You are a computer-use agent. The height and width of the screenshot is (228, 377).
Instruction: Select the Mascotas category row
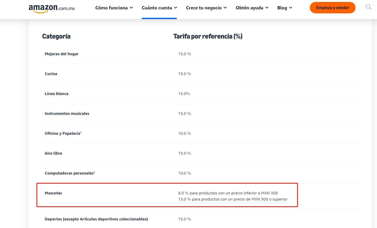click(200, 196)
